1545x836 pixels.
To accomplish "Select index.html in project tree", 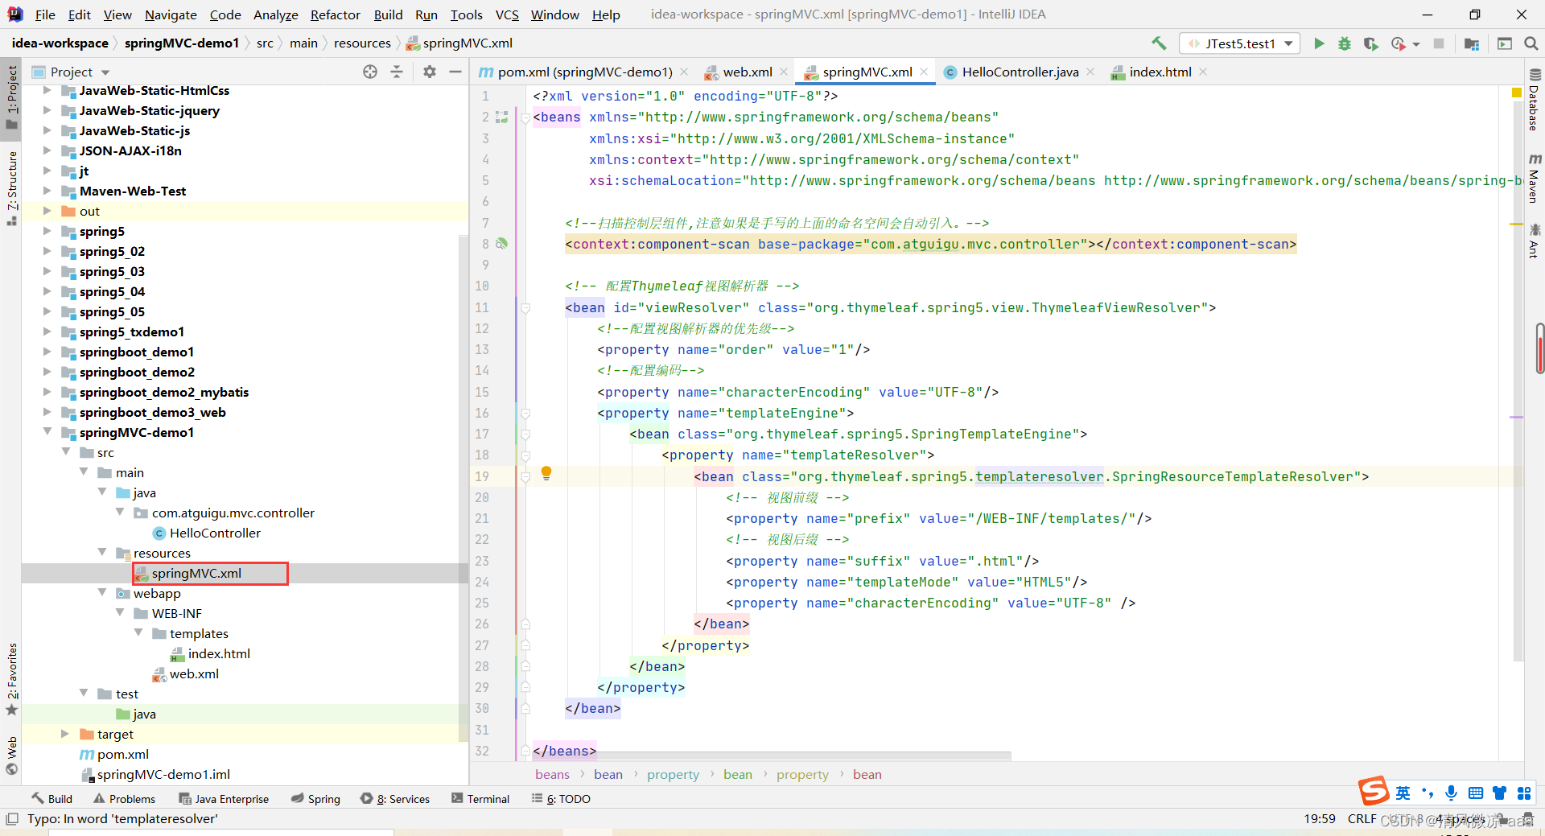I will point(218,653).
